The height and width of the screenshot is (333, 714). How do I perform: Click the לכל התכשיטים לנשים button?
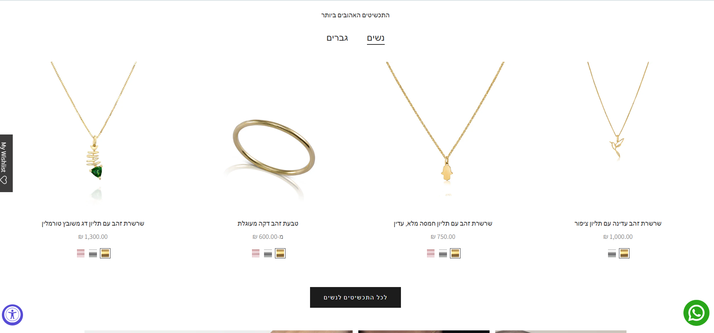[x=355, y=298]
